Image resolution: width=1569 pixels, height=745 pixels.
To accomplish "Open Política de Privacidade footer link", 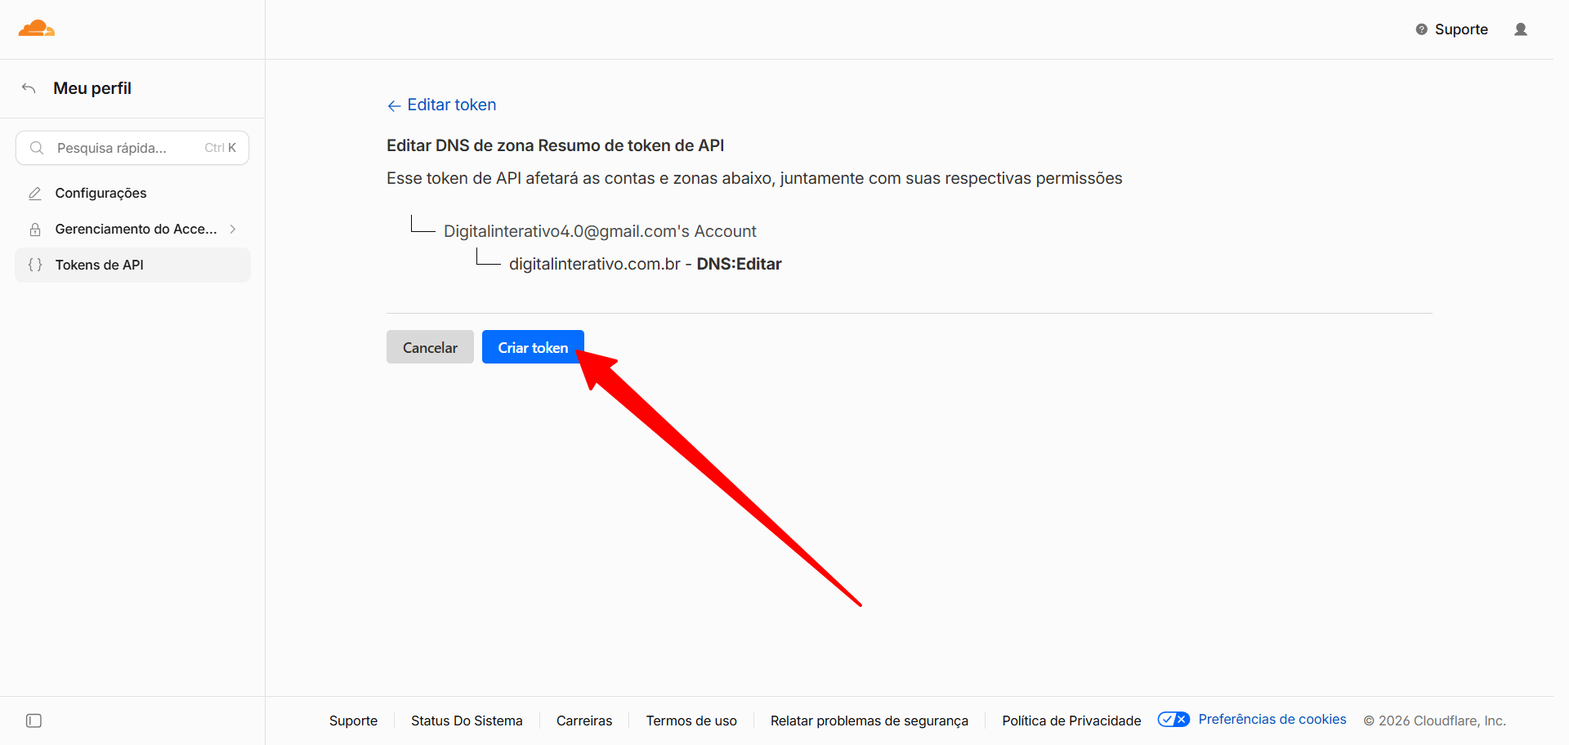I will pos(1071,720).
